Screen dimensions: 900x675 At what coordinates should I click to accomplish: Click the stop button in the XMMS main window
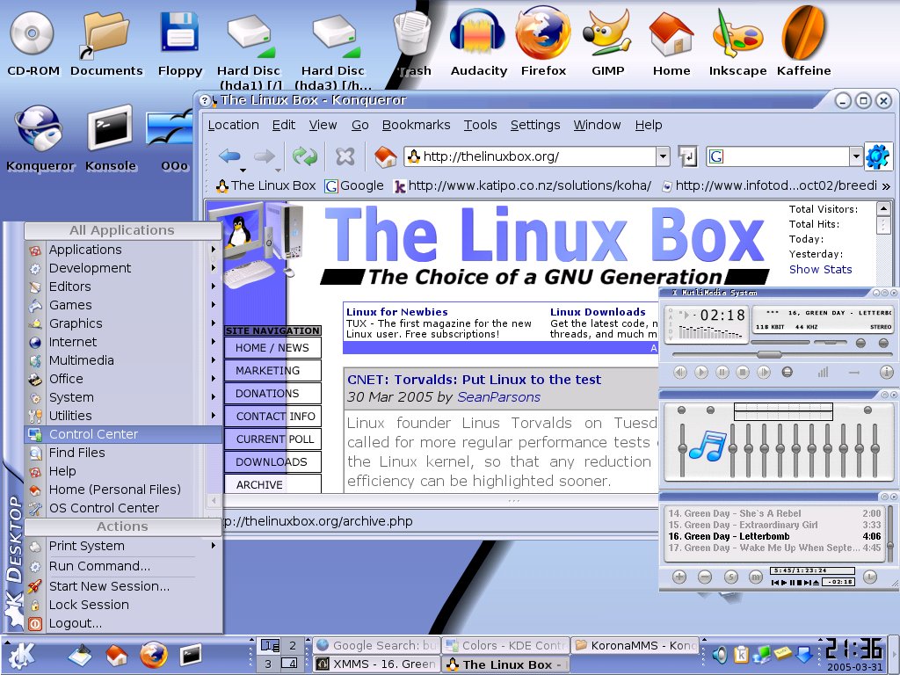click(743, 372)
